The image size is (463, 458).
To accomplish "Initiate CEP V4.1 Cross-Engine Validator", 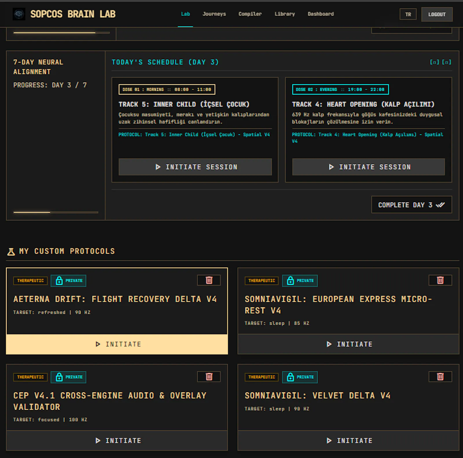I will click(x=117, y=440).
